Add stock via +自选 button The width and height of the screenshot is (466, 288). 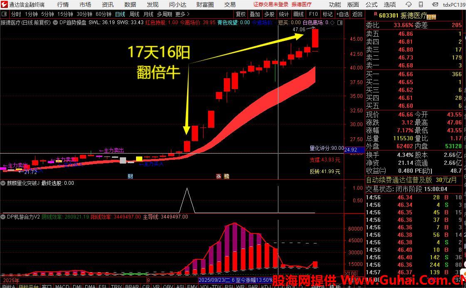[343, 14]
